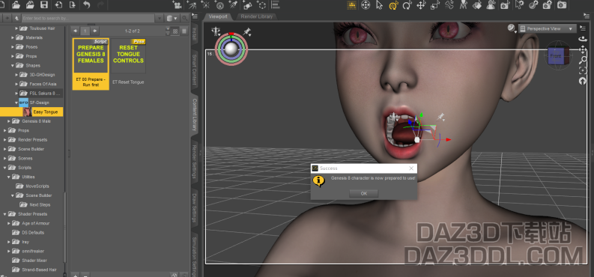
Task: Select the Shader Mixer folder
Action: 34,261
